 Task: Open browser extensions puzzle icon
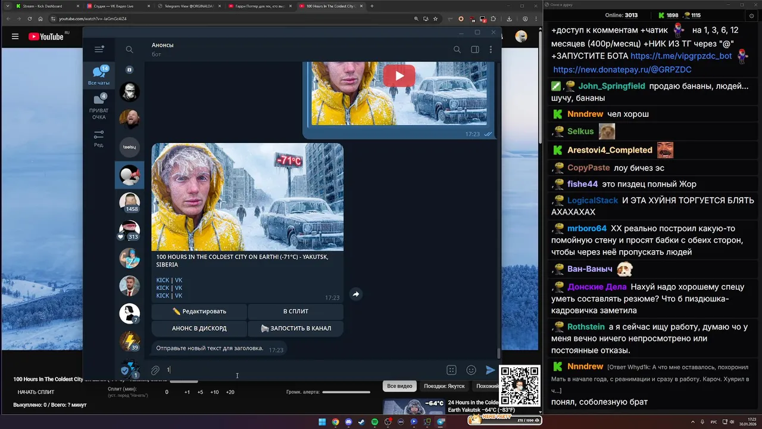(x=493, y=18)
